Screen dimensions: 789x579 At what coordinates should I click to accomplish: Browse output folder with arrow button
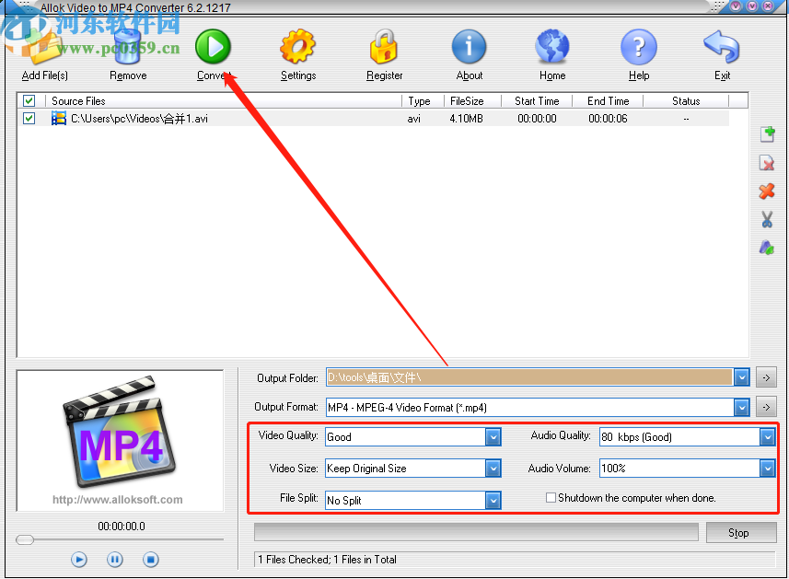pos(766,377)
